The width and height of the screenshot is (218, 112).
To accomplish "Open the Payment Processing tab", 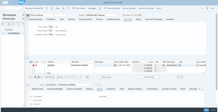I will (x=154, y=19).
